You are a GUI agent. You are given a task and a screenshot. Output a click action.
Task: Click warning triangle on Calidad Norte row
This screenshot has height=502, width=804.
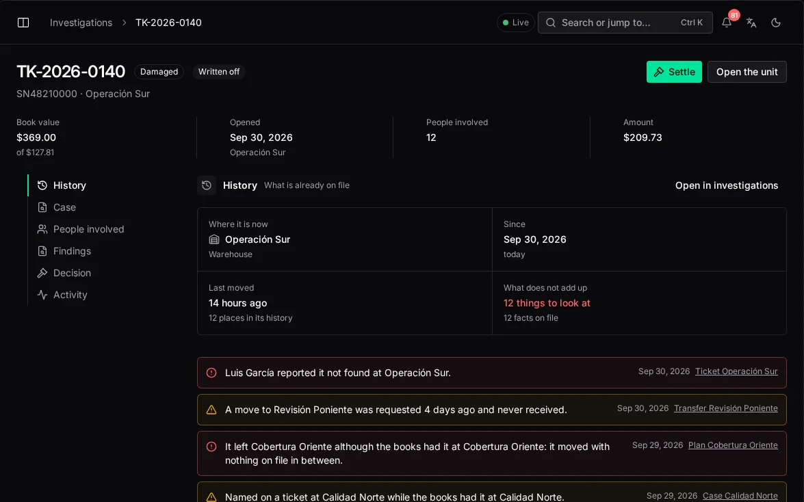point(211,497)
